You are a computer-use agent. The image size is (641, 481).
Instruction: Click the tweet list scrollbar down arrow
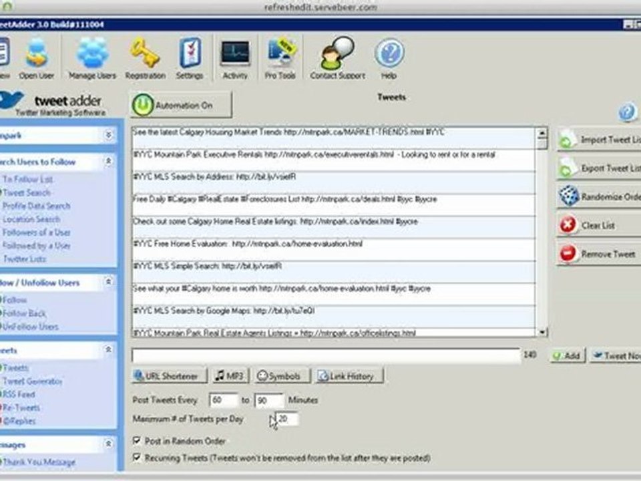542,332
